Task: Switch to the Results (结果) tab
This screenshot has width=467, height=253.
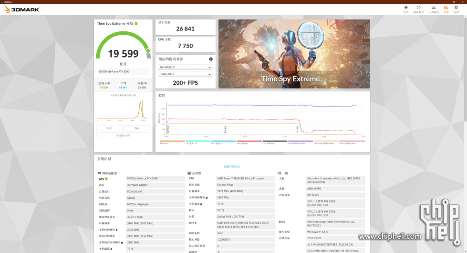Action: point(446,10)
